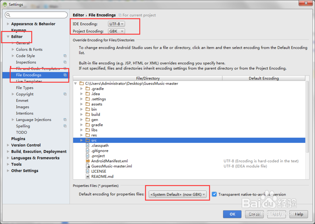This screenshot has height=224, width=315.
Task: Toggle Transparent native-to-ascii conversion checkbox
Action: click(x=214, y=194)
